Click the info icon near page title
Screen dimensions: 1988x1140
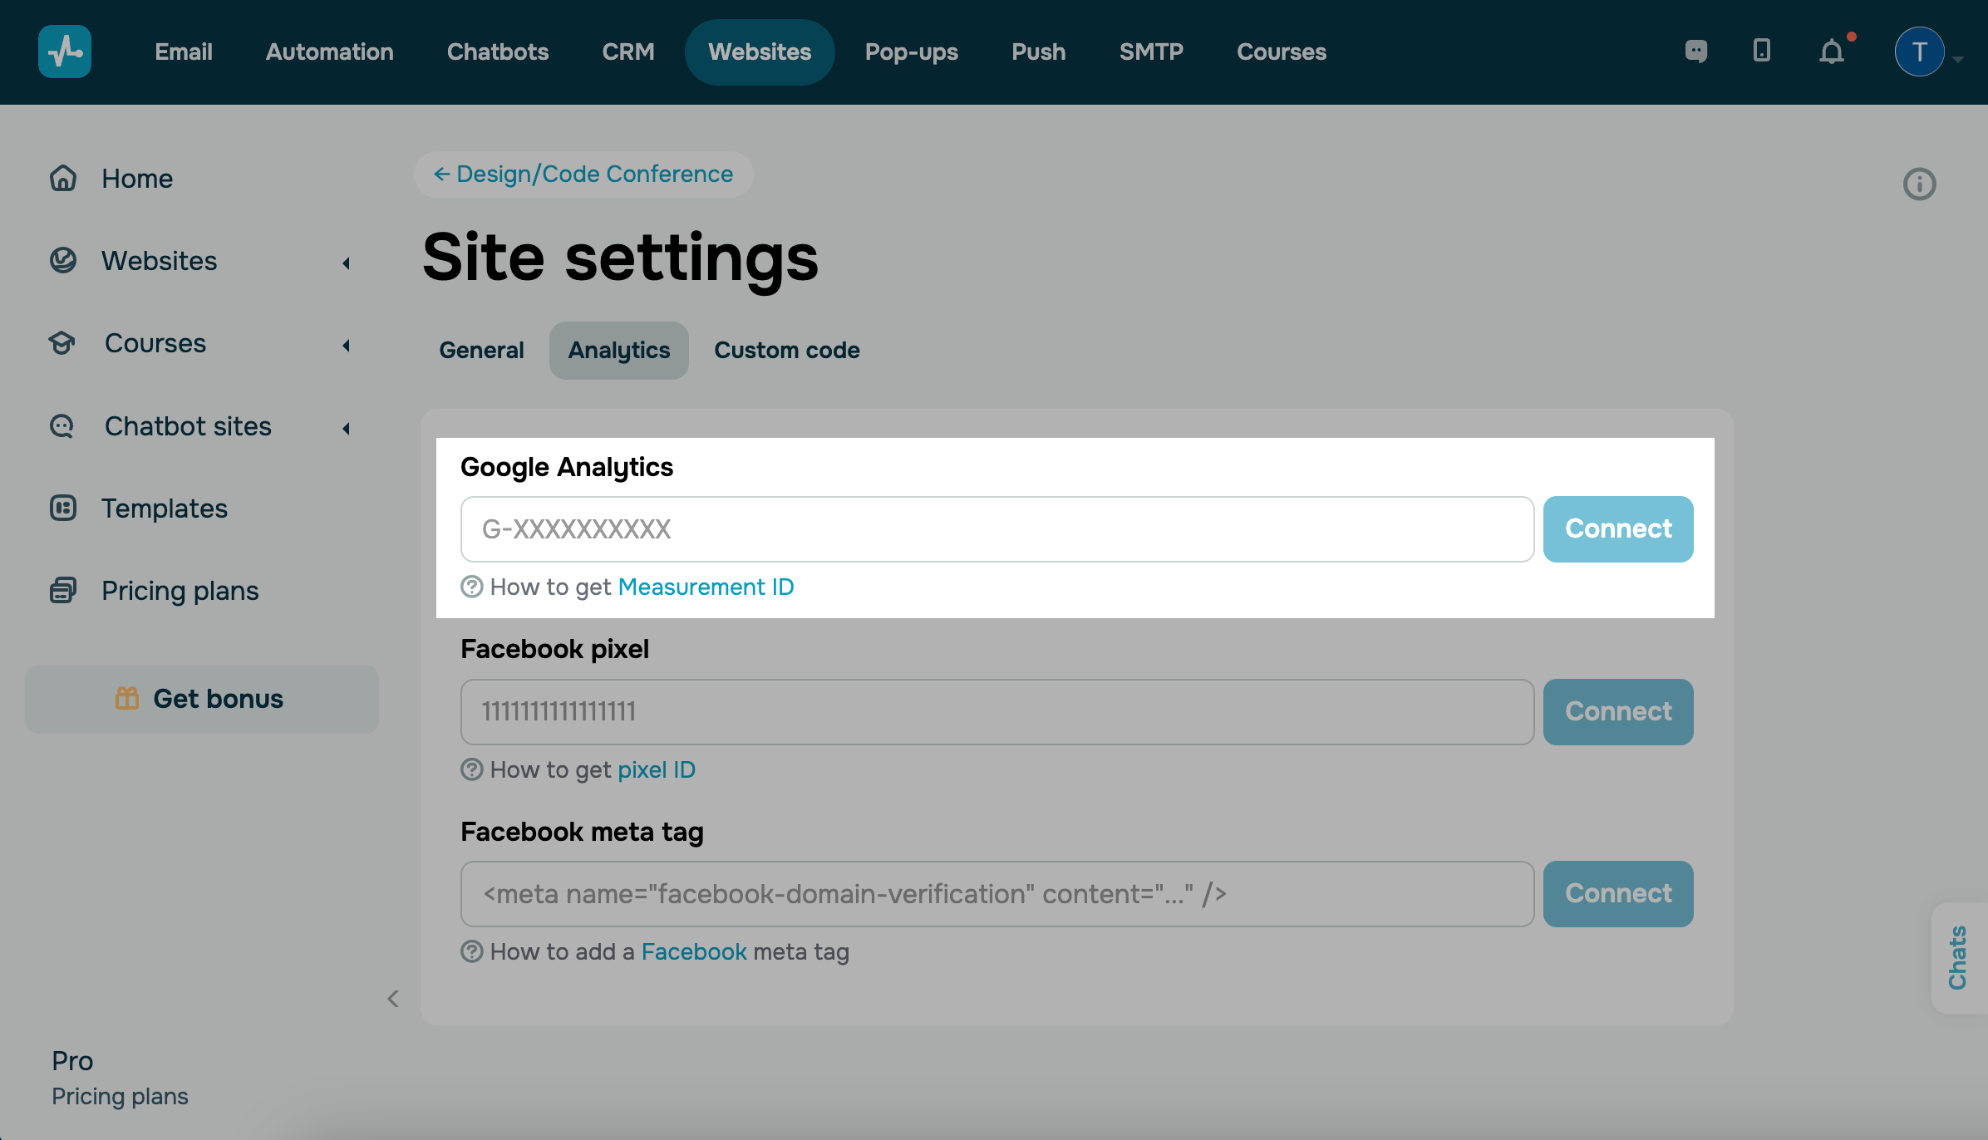tap(1919, 184)
